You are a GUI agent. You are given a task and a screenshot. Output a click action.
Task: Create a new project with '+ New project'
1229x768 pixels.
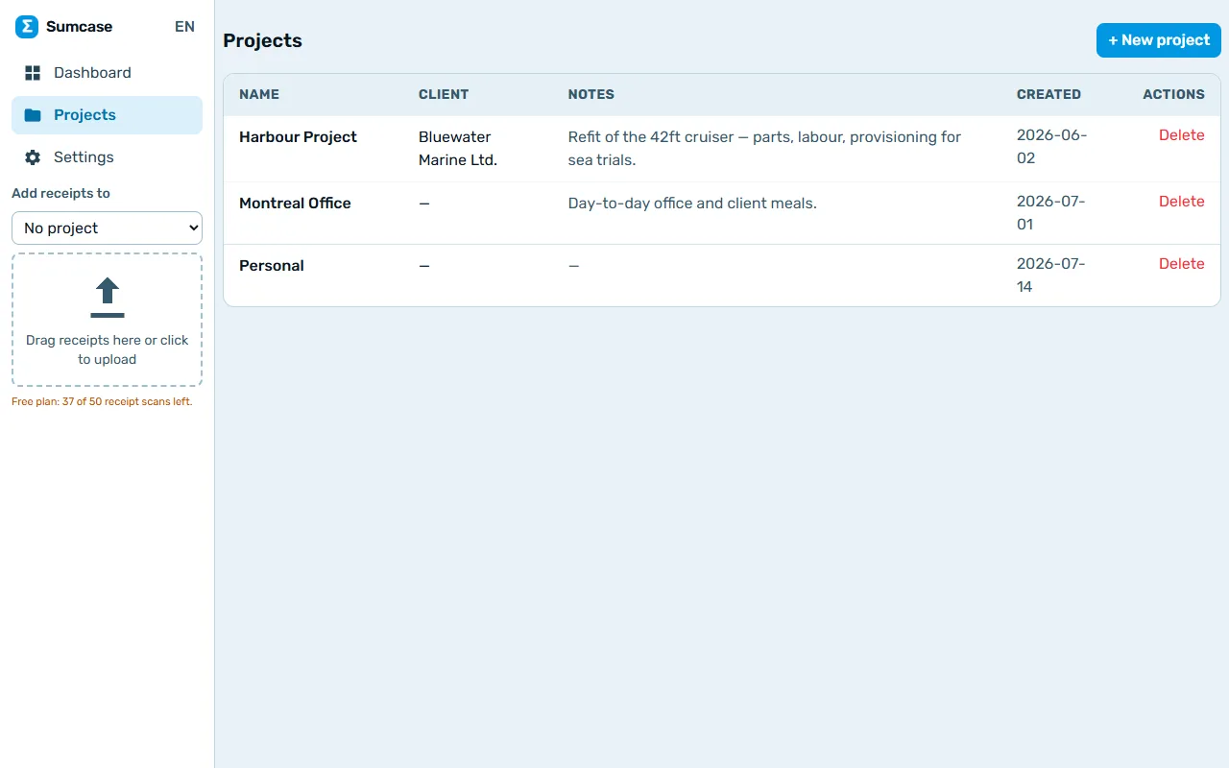[1159, 40]
